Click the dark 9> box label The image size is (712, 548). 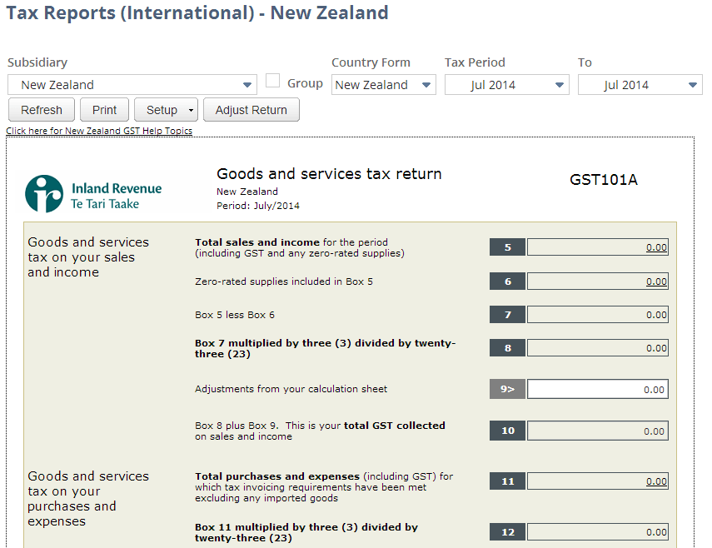(507, 389)
